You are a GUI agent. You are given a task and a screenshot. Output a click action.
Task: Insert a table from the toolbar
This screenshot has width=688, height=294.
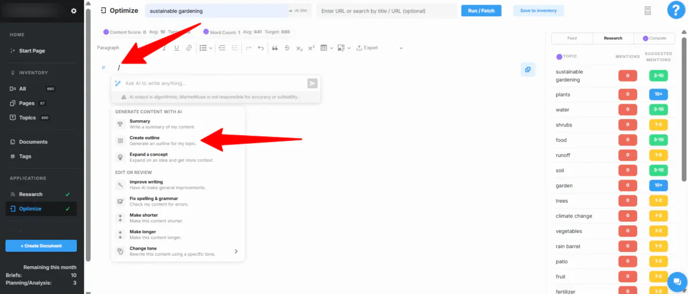(324, 48)
